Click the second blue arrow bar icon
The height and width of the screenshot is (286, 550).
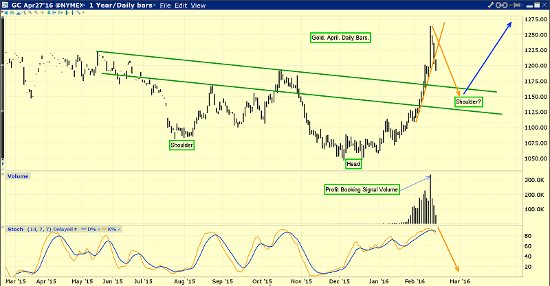click(60, 12)
